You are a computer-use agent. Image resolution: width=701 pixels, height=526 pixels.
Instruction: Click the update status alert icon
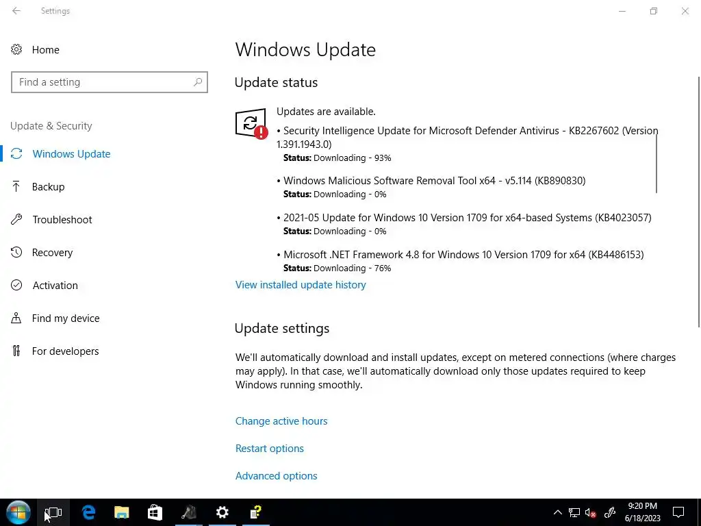tap(251, 123)
